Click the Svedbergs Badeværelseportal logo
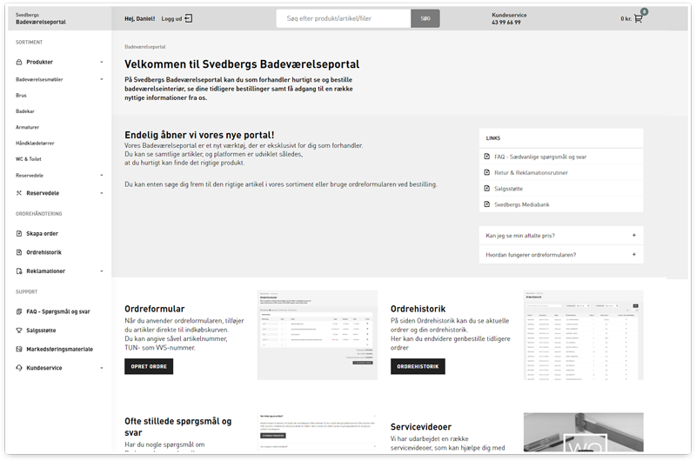Screen dimensions: 696x461 (41, 18)
